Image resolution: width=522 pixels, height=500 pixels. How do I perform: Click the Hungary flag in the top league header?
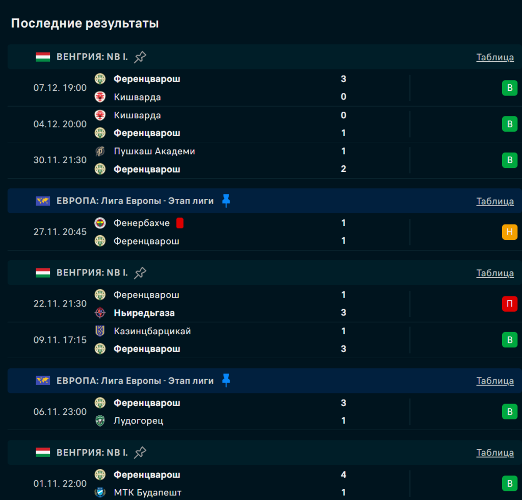[43, 57]
